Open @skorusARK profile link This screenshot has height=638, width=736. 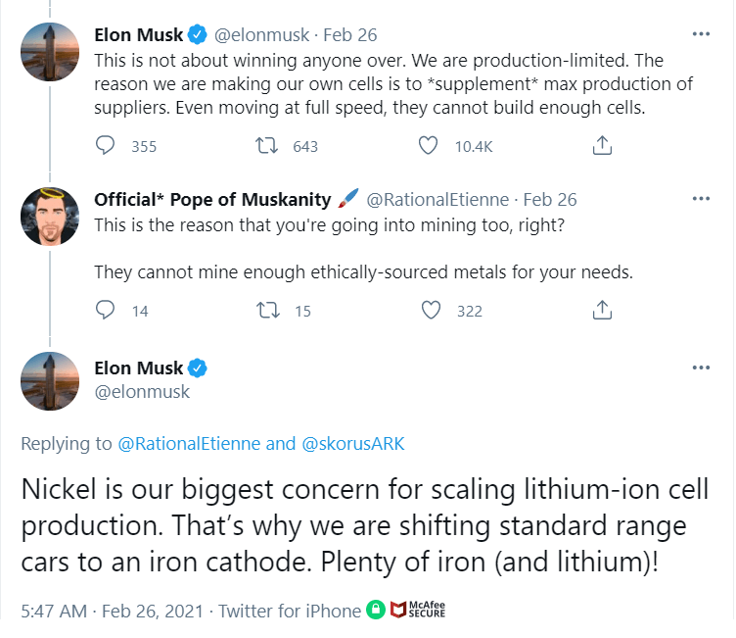click(x=353, y=443)
